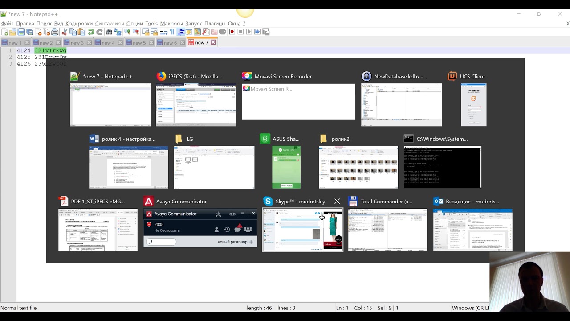
Task: Click Avaya Communicator group contacts icon
Action: (x=248, y=230)
